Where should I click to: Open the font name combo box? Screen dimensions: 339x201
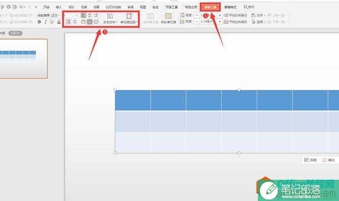coord(49,15)
